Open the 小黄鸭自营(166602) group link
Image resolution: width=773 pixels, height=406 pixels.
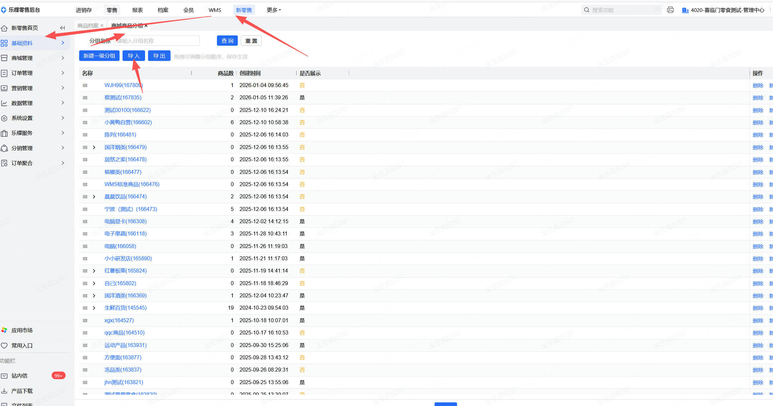click(x=128, y=122)
